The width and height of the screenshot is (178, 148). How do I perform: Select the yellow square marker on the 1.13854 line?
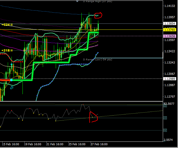click(x=81, y=24)
